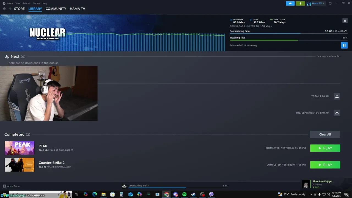Viewport: 352px width, 198px height.
Task: Click download icon for September 16 entry
Action: point(337,113)
